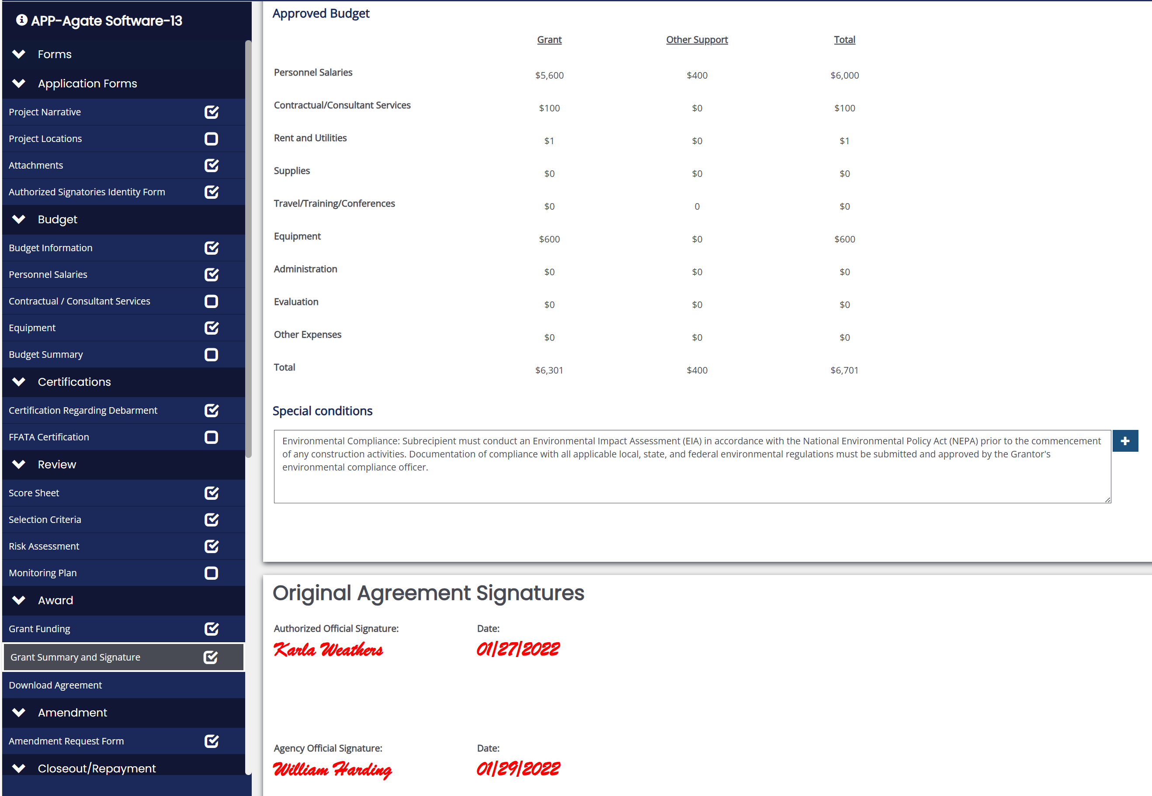Screen dimensions: 1152x796
Task: Click status icon for Certification Regarding Debarment
Action: (x=212, y=411)
